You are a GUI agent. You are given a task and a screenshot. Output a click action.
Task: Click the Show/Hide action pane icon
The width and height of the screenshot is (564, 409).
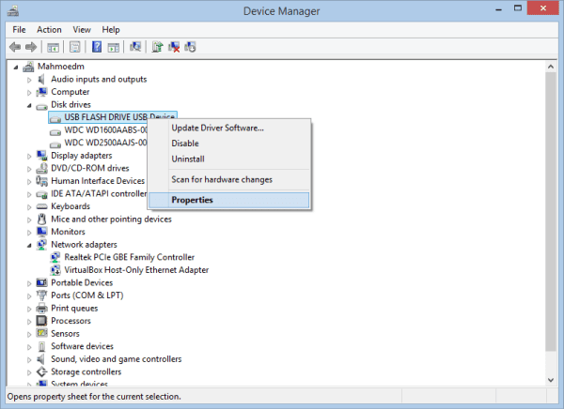click(x=114, y=47)
